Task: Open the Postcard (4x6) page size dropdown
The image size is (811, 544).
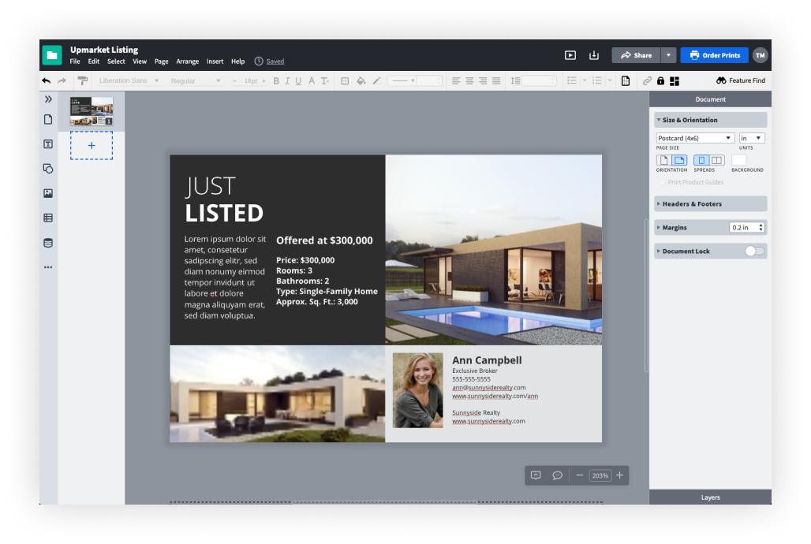Action: [695, 138]
